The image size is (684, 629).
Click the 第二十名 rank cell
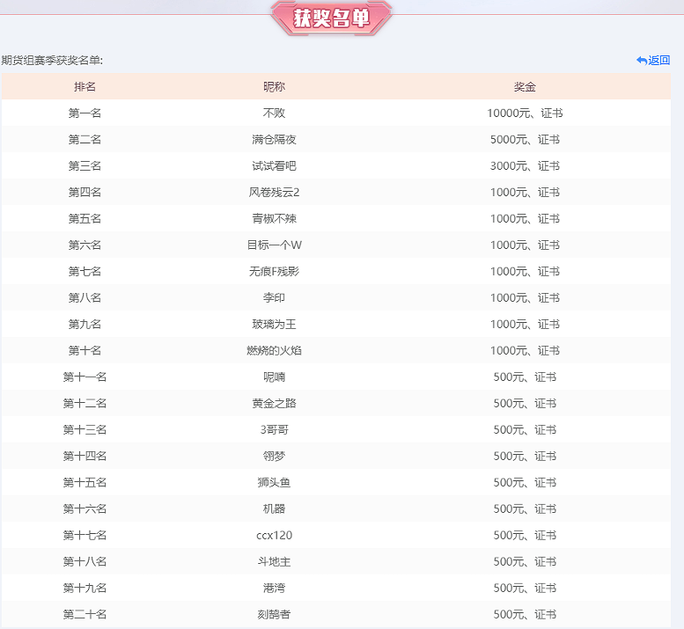coord(85,615)
